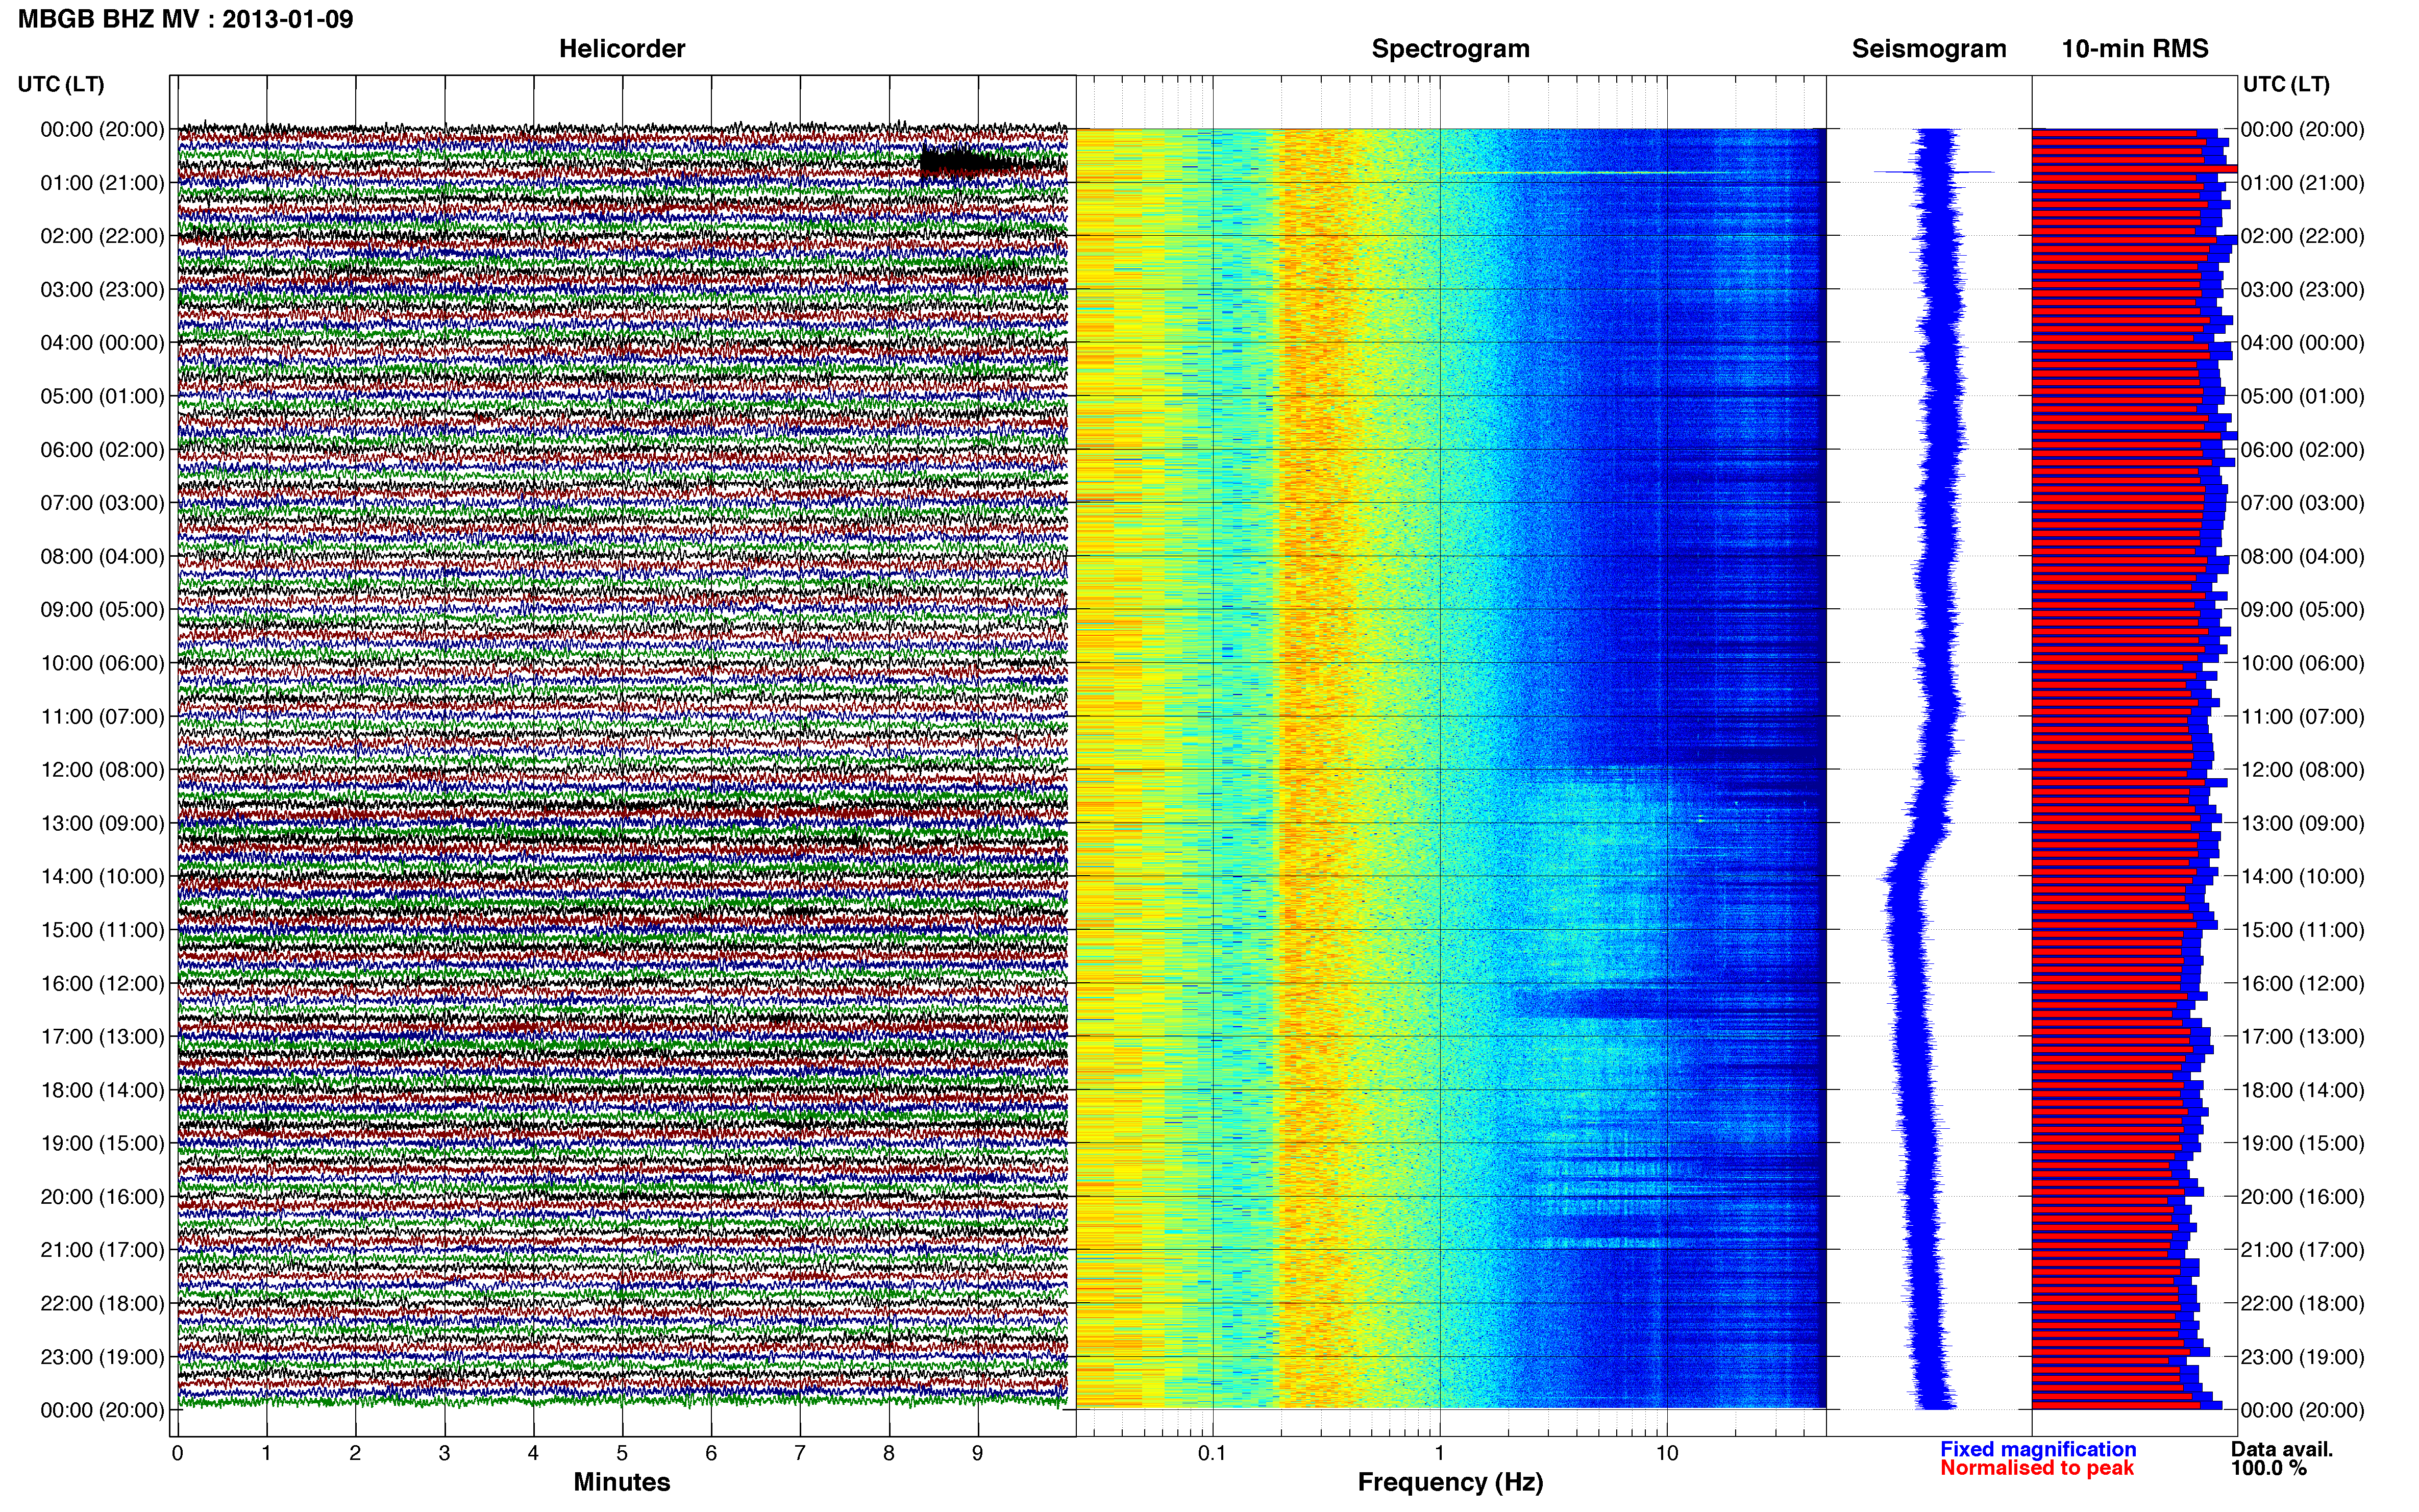
Task: Click the Seismogram panel heading
Action: point(1929,49)
